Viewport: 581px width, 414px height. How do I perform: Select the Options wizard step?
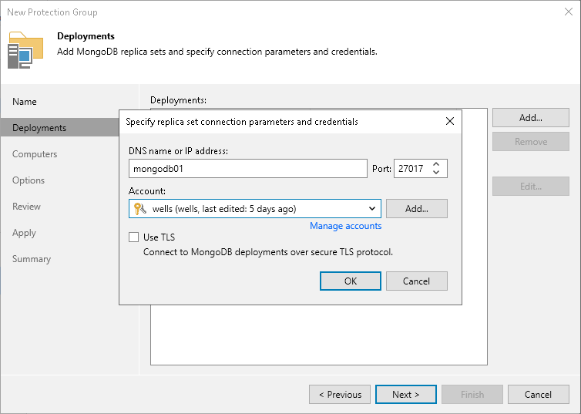tap(29, 180)
